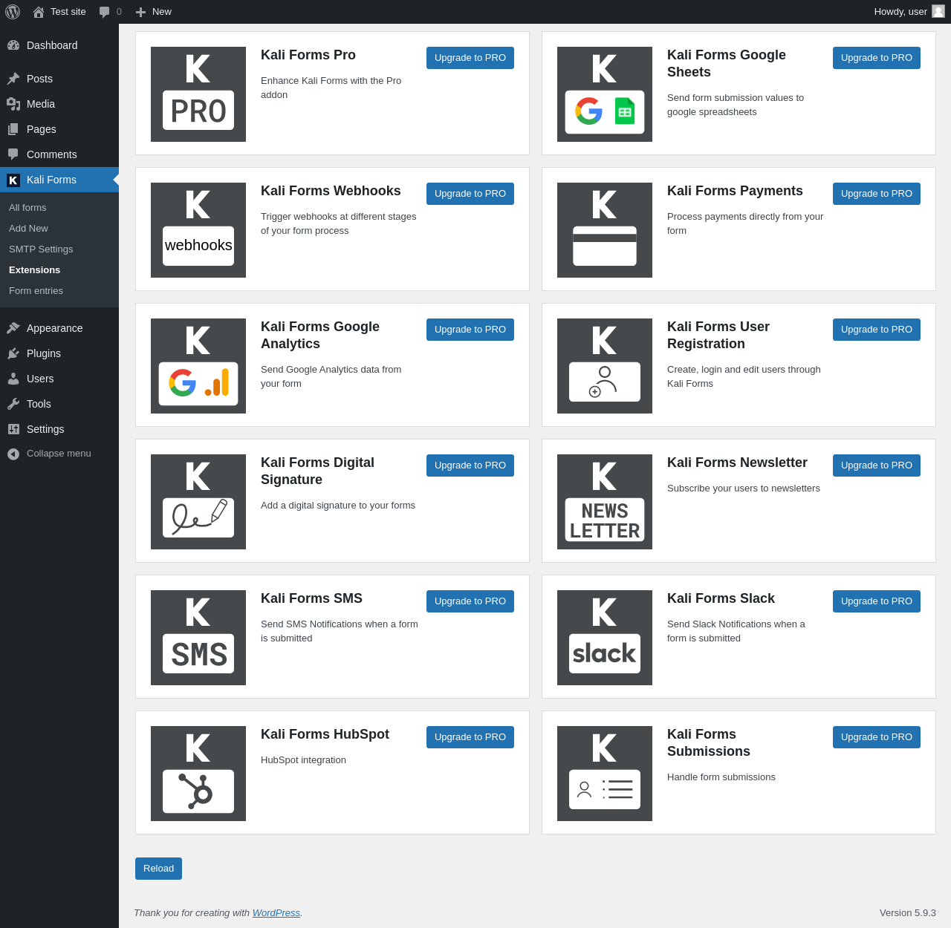Open the Plugins menu item

pos(59,353)
